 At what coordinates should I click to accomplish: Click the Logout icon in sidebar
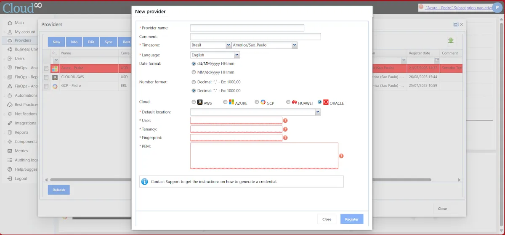(10, 179)
